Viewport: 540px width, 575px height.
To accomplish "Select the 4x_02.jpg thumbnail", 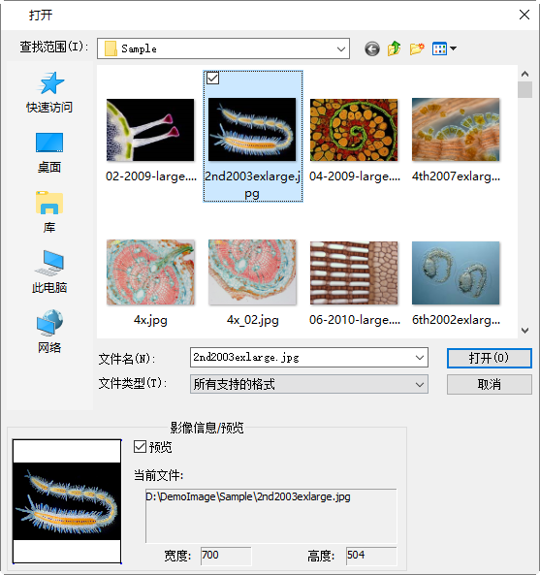I will [252, 272].
